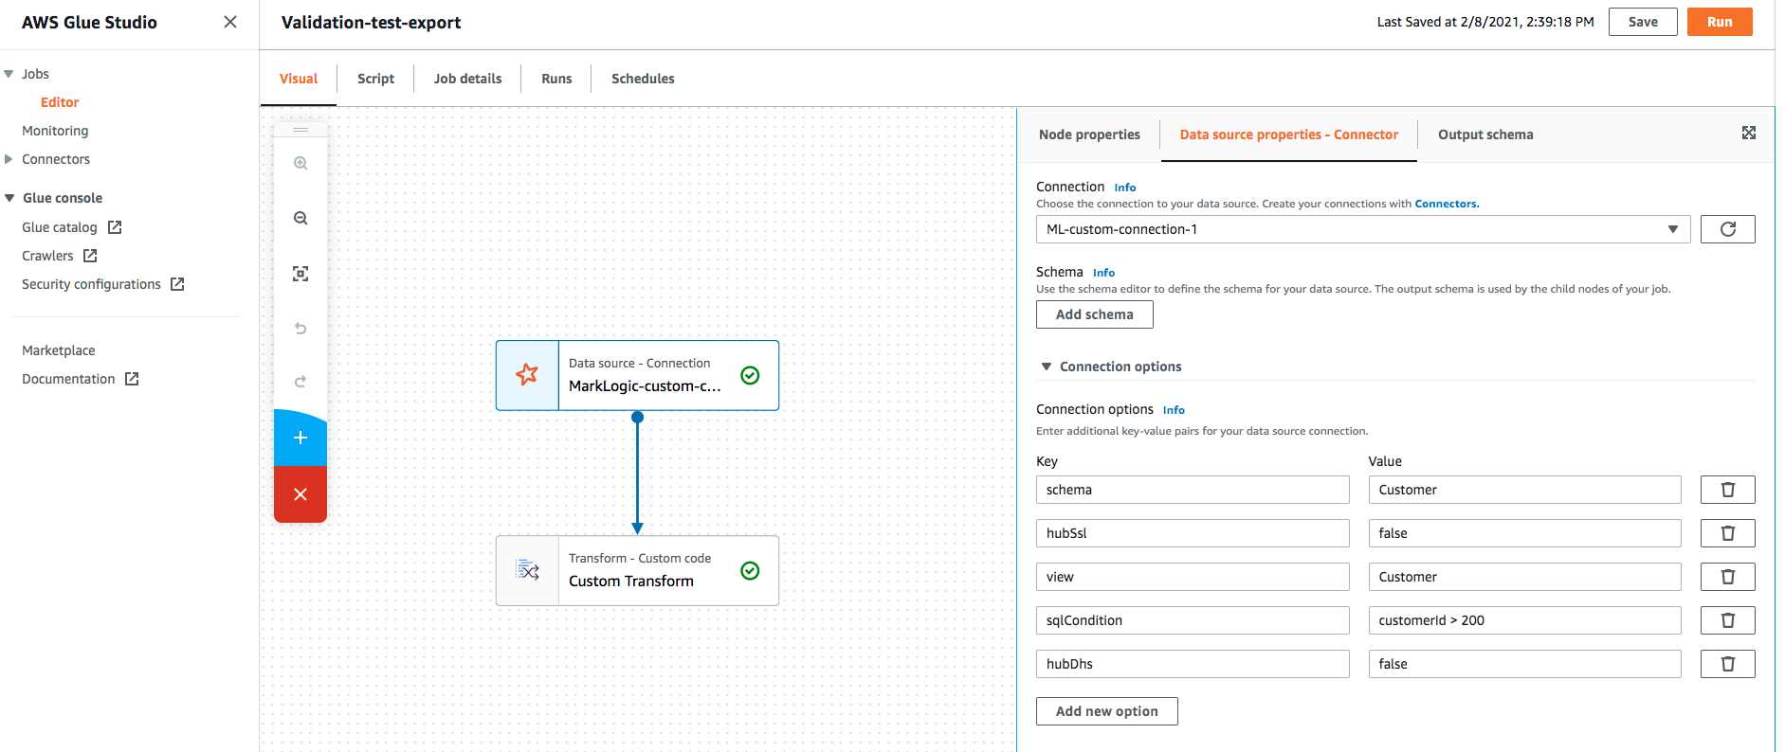Refresh the connection list
Image resolution: width=1785 pixels, height=752 pixels.
[1727, 229]
